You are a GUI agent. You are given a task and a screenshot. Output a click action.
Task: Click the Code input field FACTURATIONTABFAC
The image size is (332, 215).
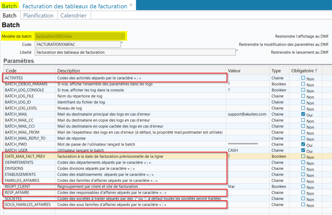78,44
